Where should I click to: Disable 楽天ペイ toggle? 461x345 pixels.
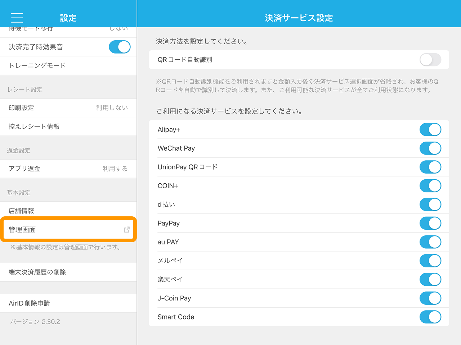(430, 279)
